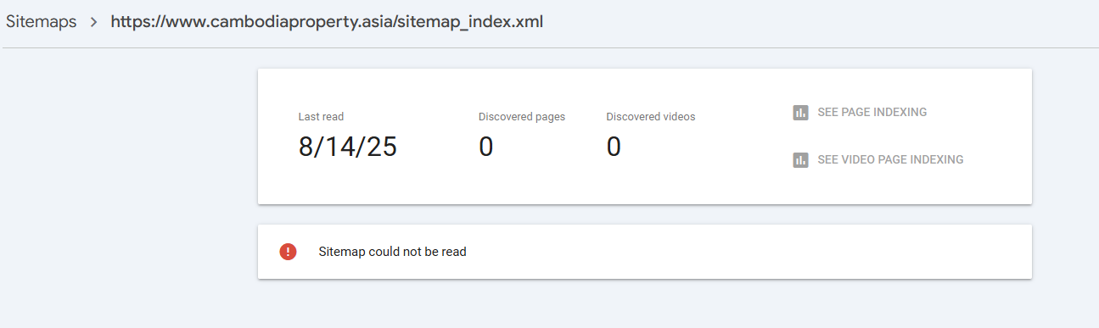Click the 0 count under Discovered videos

pyautogui.click(x=614, y=147)
